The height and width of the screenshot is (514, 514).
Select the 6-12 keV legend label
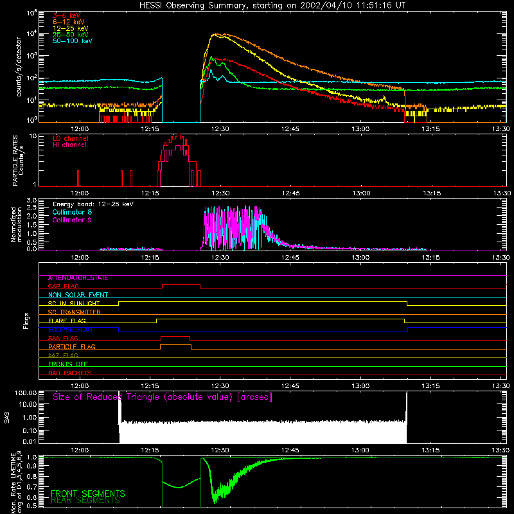pyautogui.click(x=69, y=22)
